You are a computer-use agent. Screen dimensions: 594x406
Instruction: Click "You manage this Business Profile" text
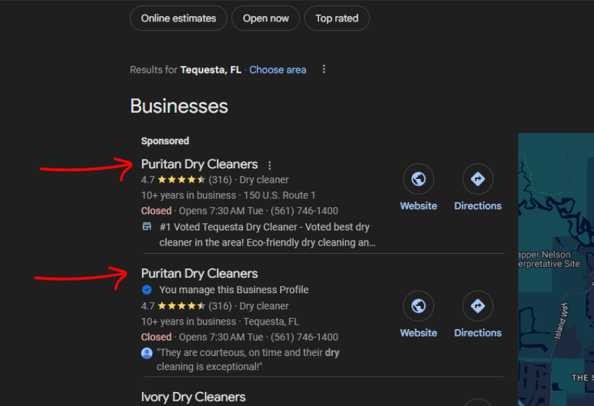(x=234, y=290)
